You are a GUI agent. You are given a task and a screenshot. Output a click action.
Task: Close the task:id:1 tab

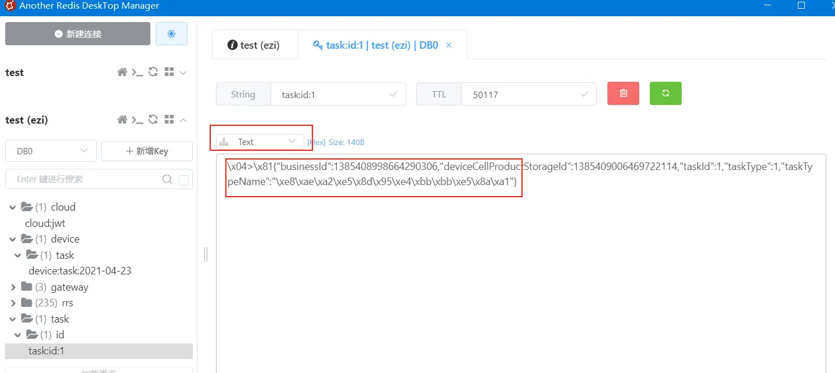tap(448, 44)
